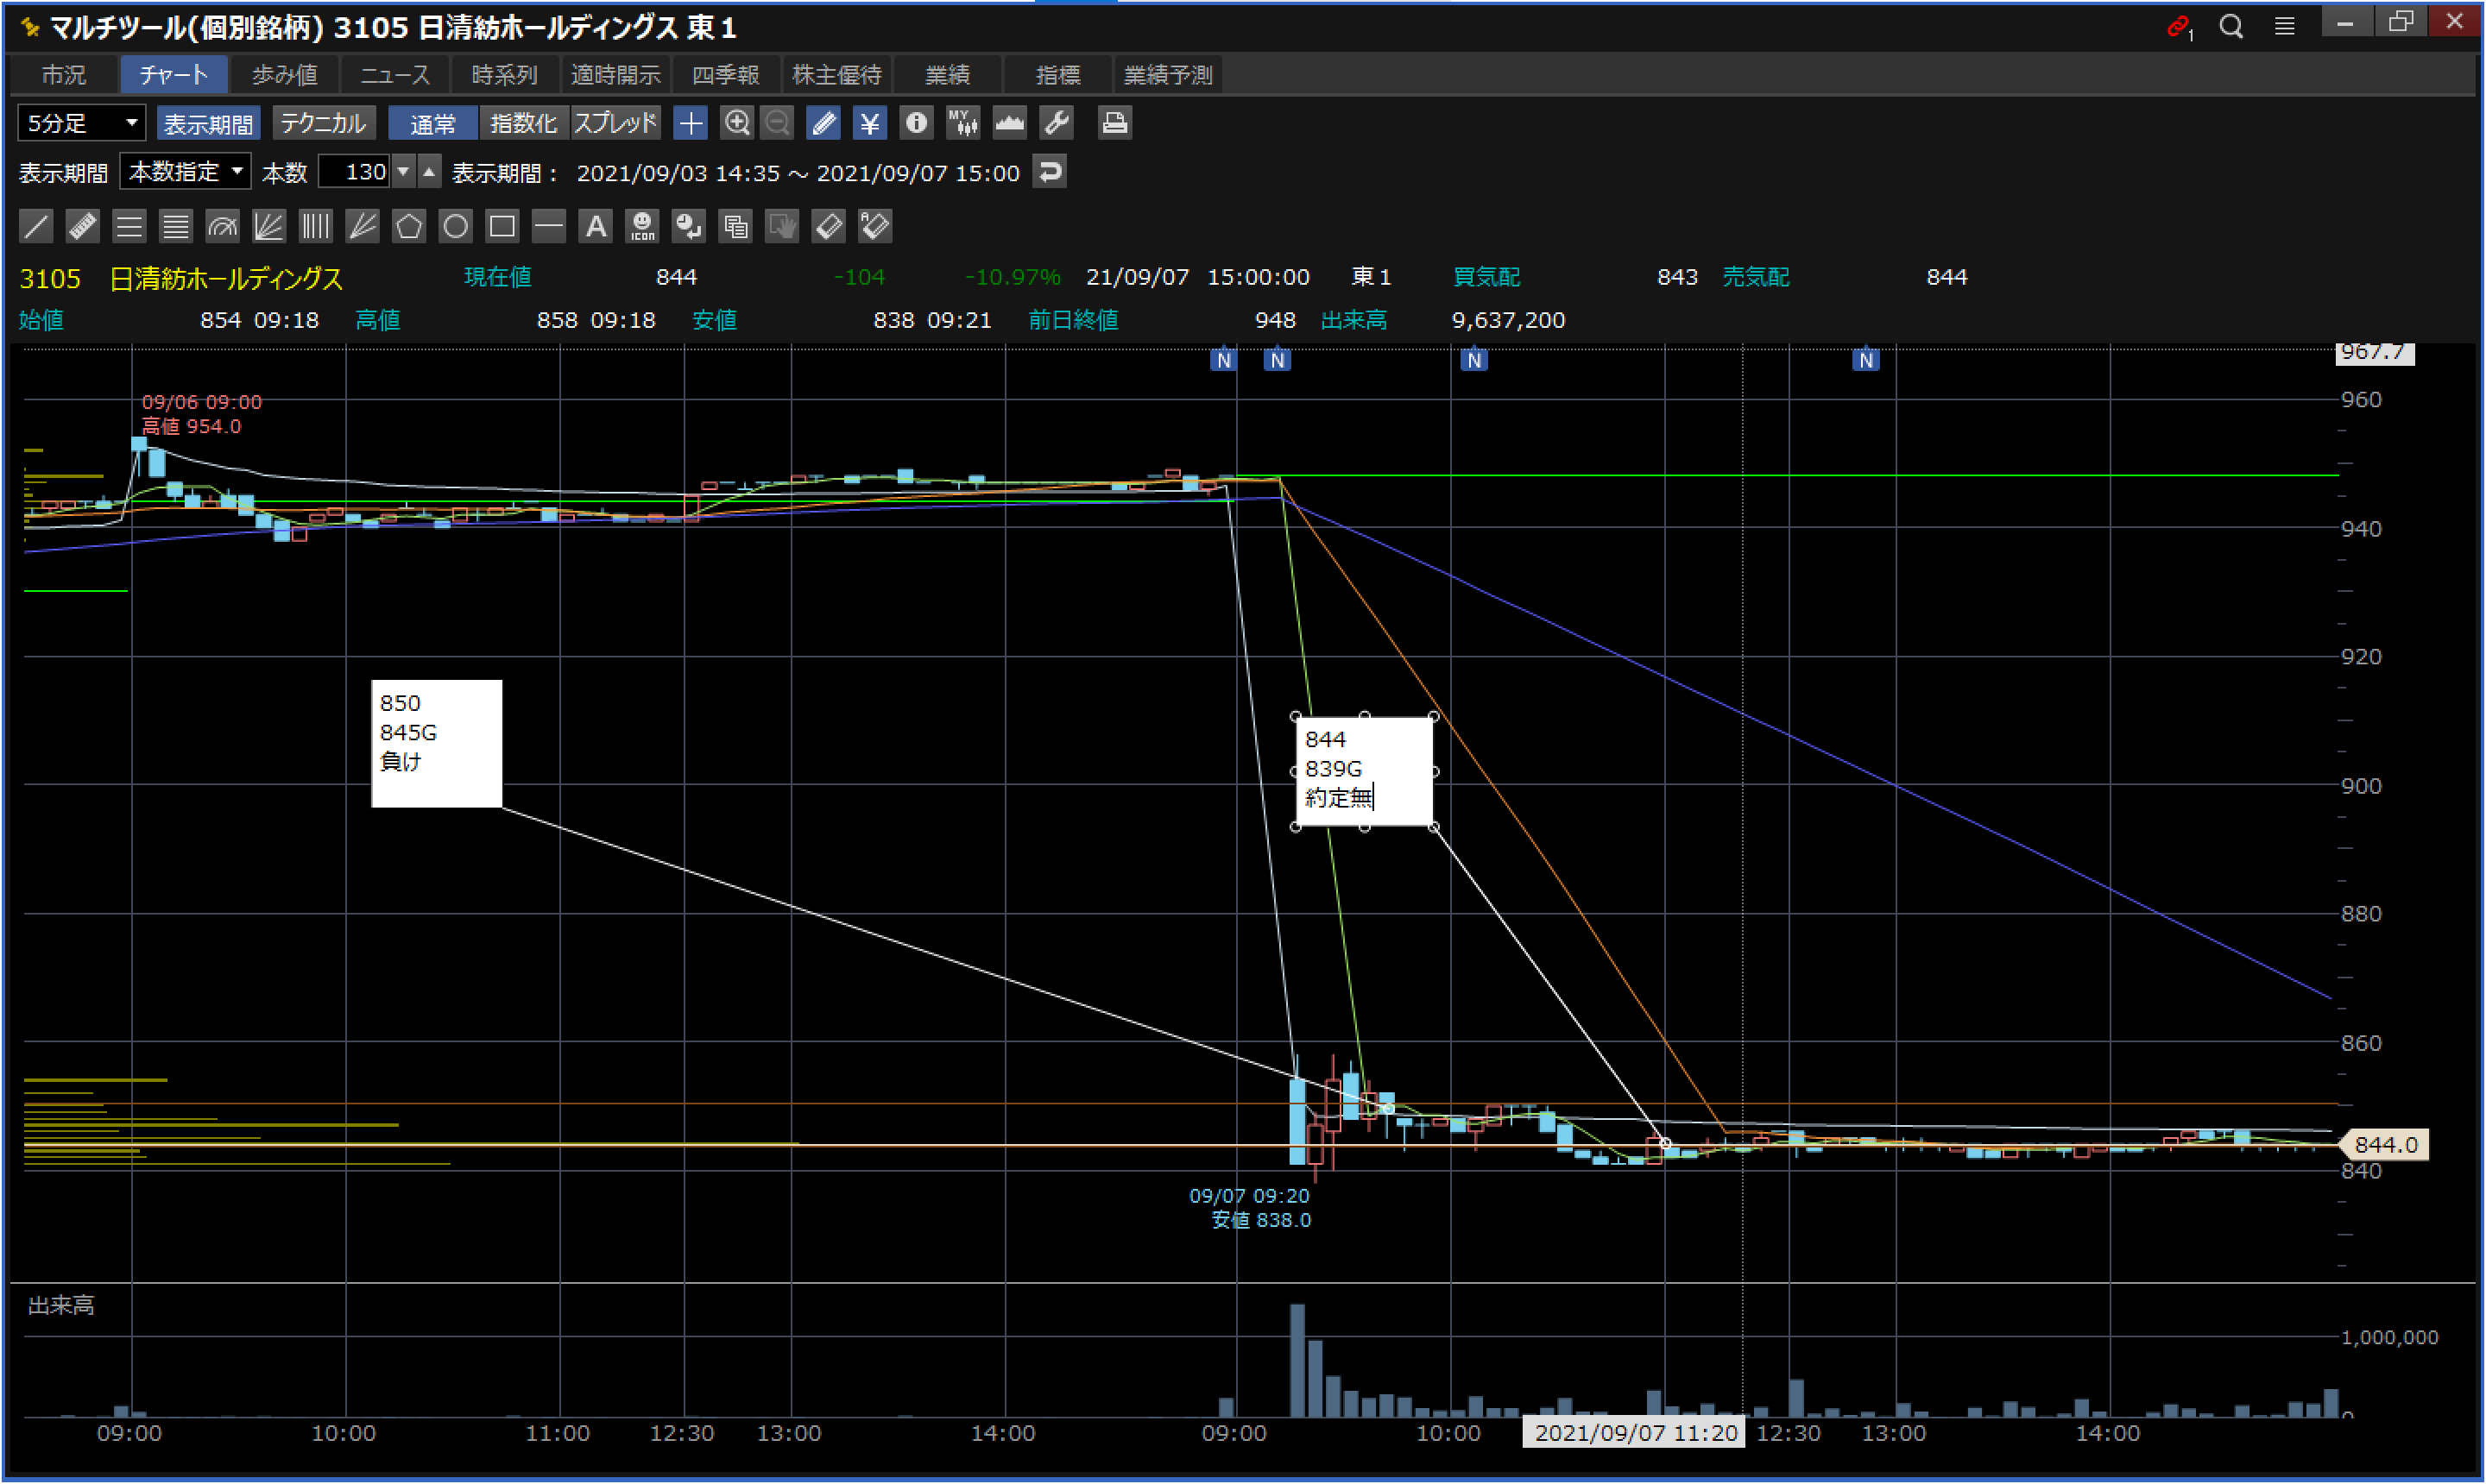Select the eraser tool icon
The height and width of the screenshot is (1484, 2486).
point(829,227)
